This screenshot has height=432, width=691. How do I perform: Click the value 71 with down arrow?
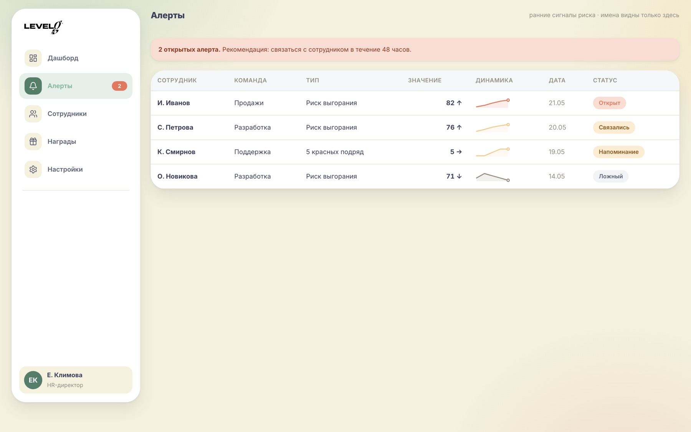454,176
